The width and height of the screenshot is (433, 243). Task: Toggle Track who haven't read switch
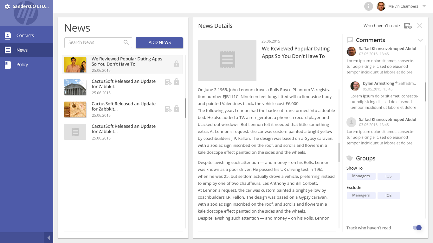click(x=417, y=227)
